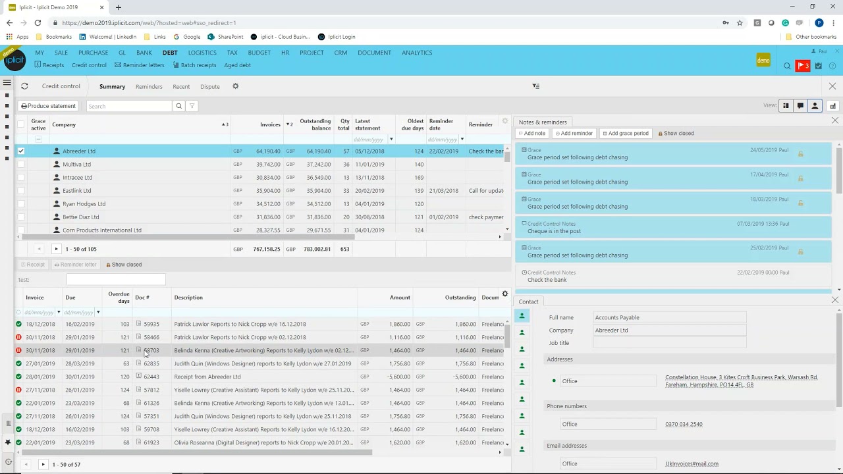
Task: Switch to notes speech bubble view
Action: tap(800, 106)
